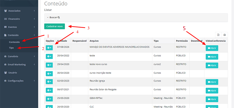The height and width of the screenshot is (108, 234).
Task: Click the print icon above table
Action: click(224, 35)
